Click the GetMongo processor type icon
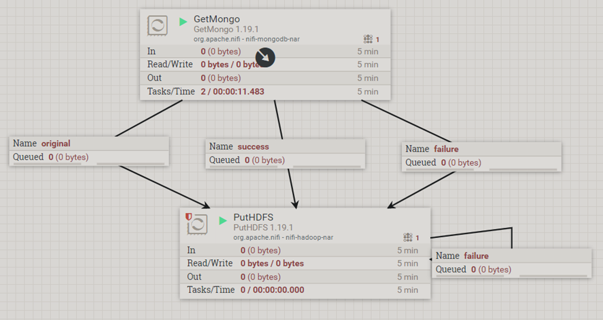 pyautogui.click(x=158, y=26)
